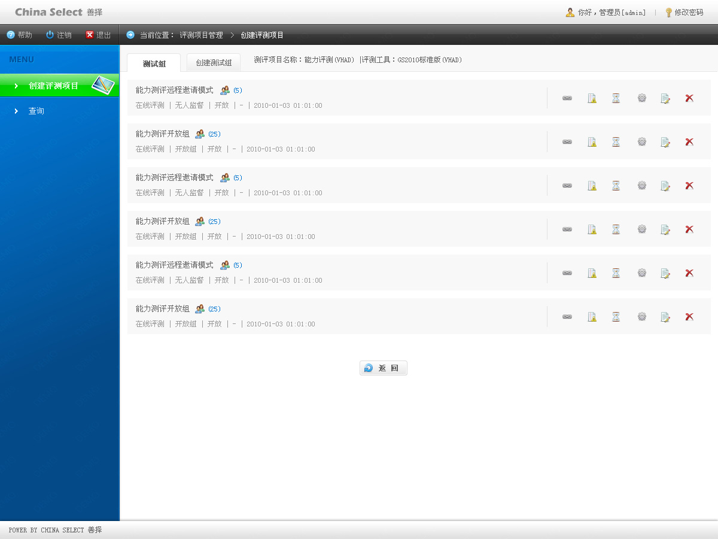Click the 帮助 help button

[19, 35]
